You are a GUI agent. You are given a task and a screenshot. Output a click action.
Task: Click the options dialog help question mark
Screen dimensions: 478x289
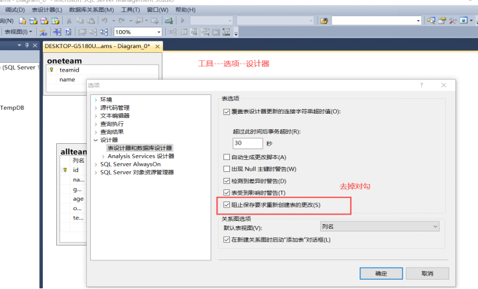click(x=422, y=85)
